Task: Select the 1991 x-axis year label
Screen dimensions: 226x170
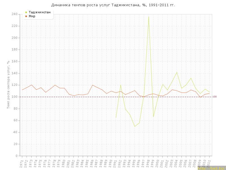Action: tap(116, 163)
